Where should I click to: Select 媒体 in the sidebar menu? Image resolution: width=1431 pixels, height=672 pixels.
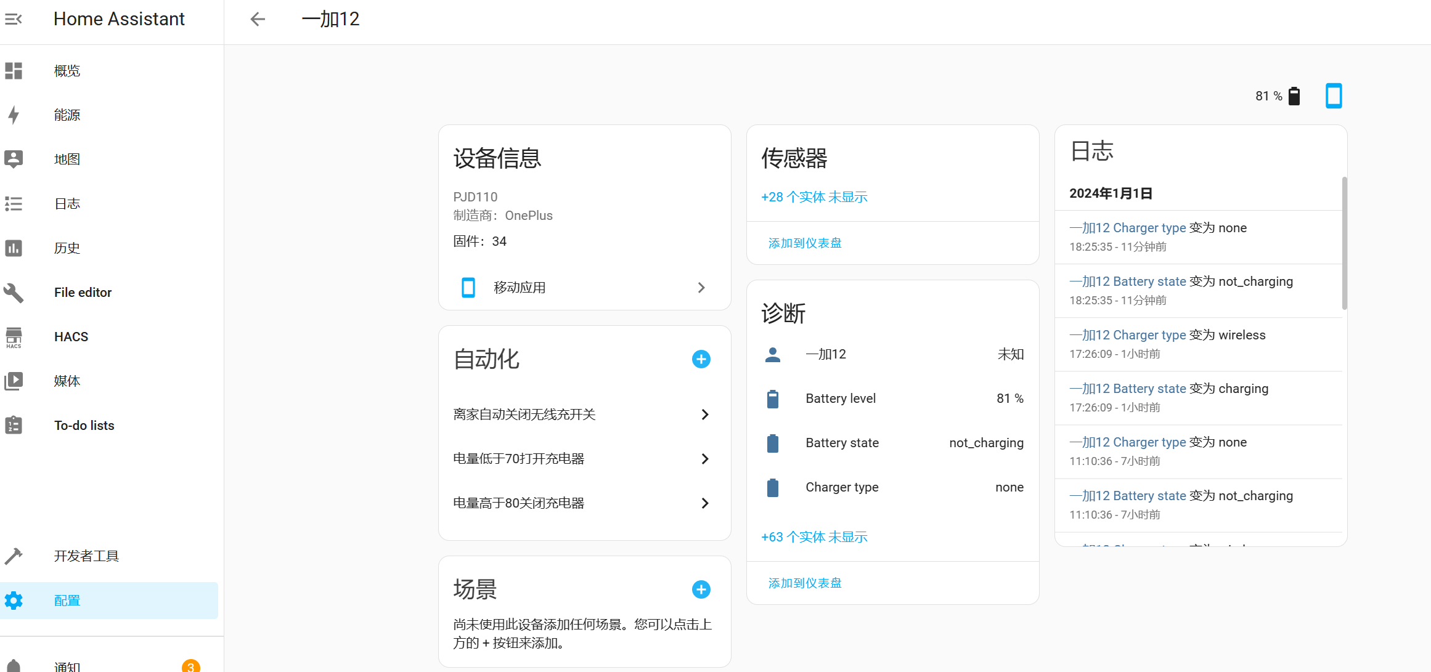[67, 381]
